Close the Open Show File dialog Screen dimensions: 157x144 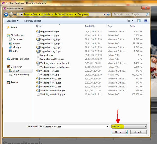pos(146,8)
